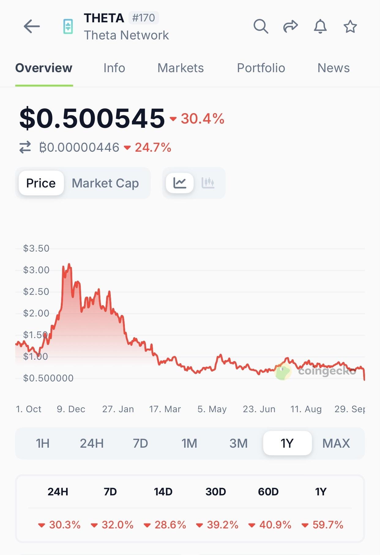Tap the #170 rank badge
Screen dimensions: 380x555
143,18
